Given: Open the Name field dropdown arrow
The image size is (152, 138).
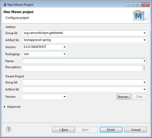Looking at the screenshot, I should pos(145,61).
